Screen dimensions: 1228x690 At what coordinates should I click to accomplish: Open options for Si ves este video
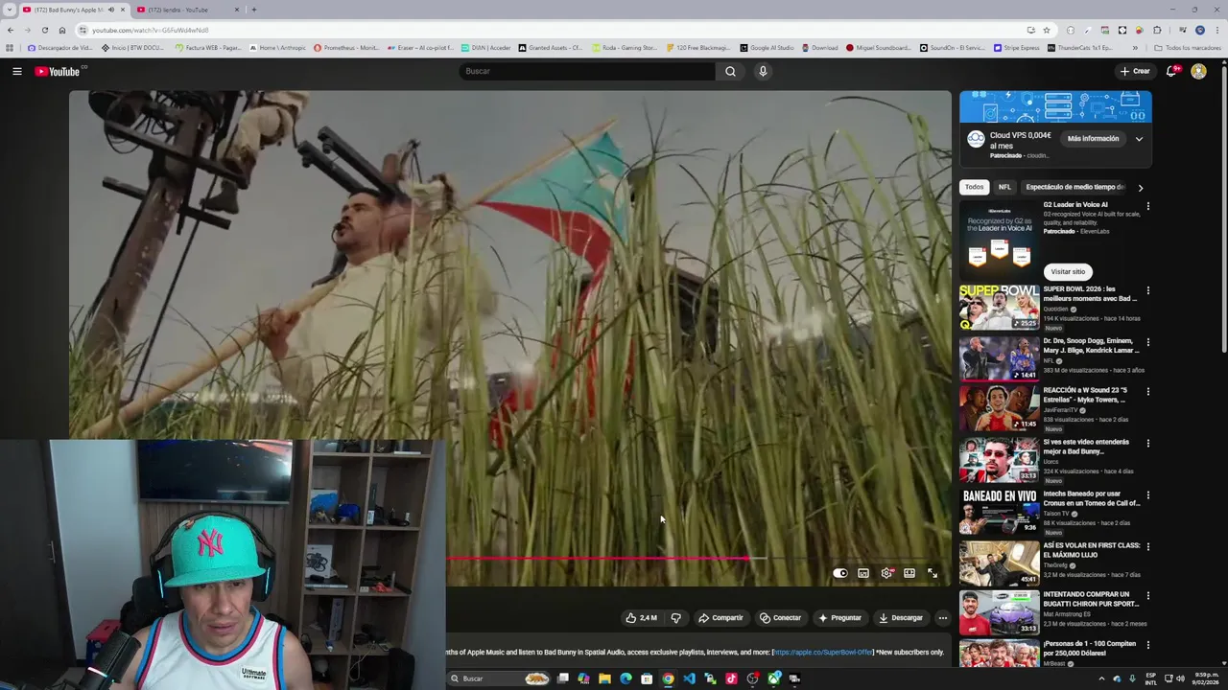[x=1147, y=444]
